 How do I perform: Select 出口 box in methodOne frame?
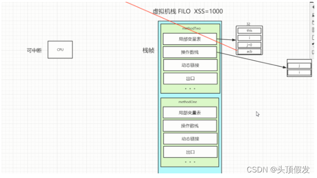190,152
